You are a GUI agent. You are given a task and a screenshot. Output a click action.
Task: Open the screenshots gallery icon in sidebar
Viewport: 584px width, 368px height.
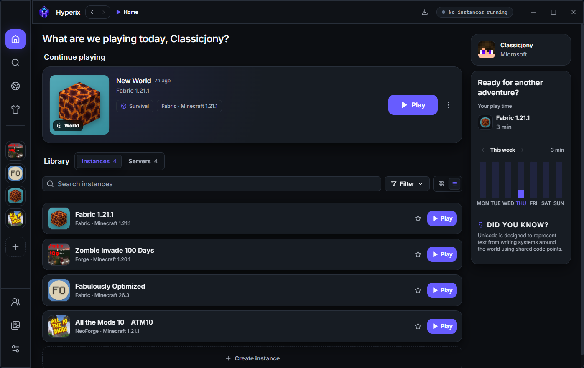[x=15, y=325]
